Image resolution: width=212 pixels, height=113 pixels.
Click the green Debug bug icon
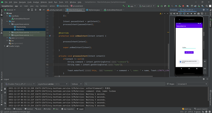(169, 6)
